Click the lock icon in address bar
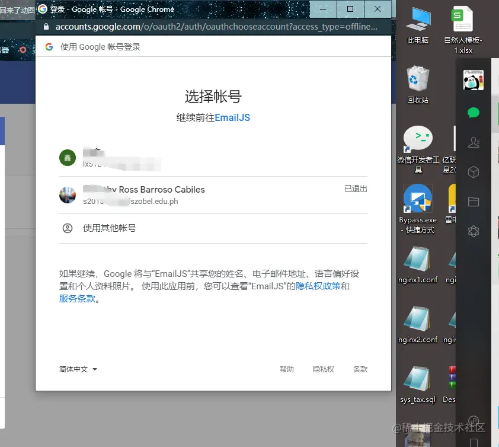This screenshot has height=447, width=499. pyautogui.click(x=46, y=27)
